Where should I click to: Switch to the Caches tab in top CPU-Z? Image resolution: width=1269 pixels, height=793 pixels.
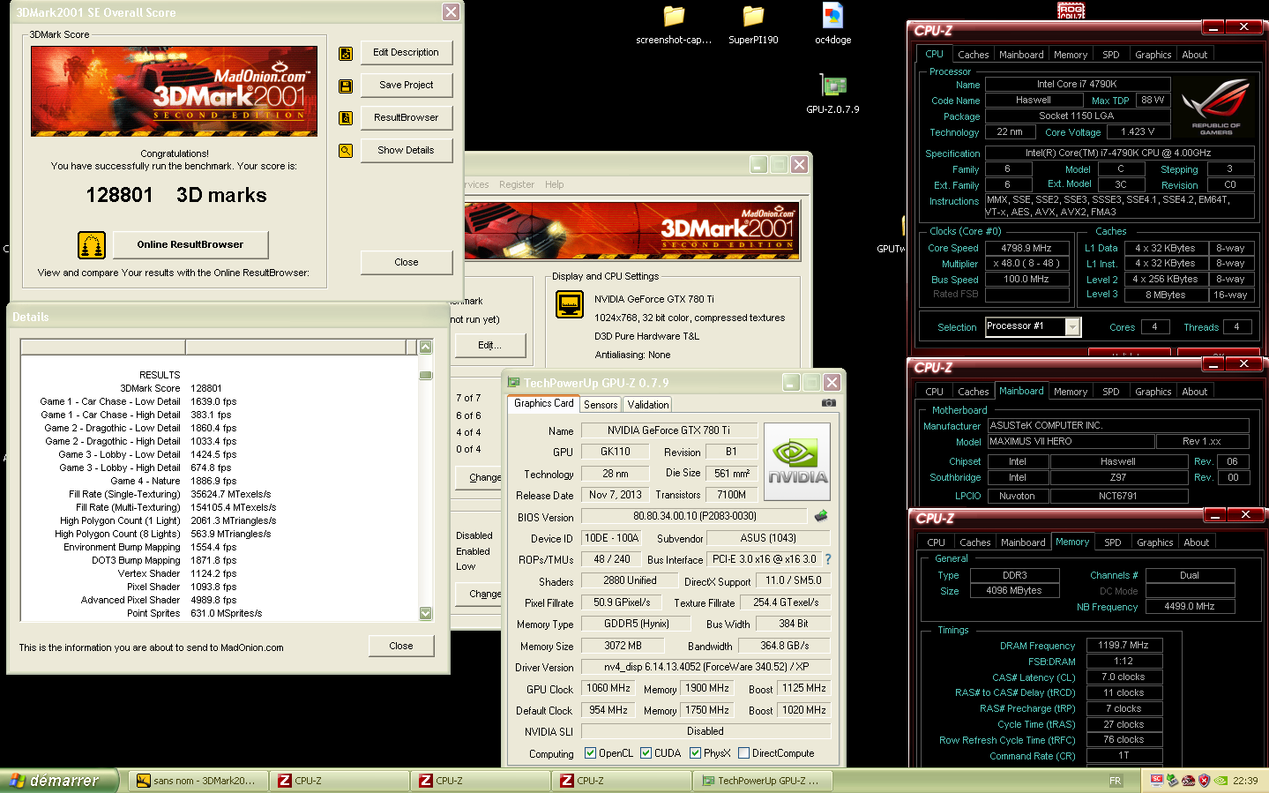pos(974,55)
